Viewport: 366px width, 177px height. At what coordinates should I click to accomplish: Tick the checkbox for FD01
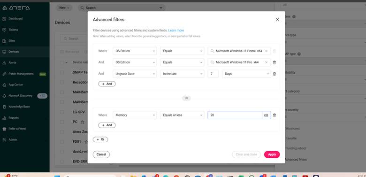(x=62, y=142)
